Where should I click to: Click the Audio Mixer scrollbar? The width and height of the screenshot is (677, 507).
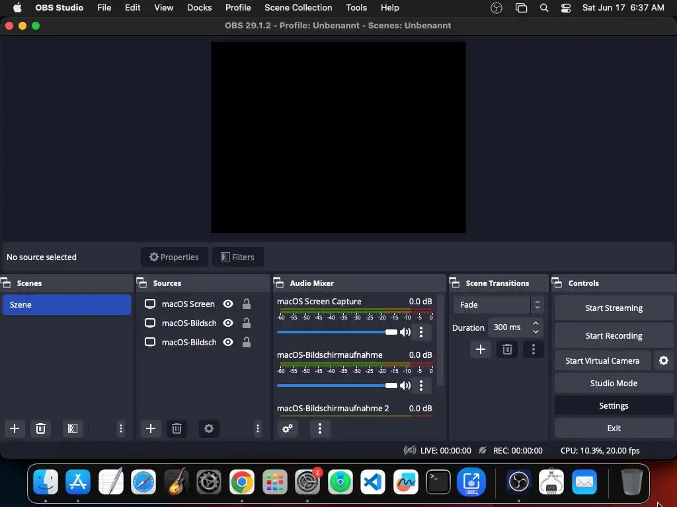pyautogui.click(x=440, y=341)
